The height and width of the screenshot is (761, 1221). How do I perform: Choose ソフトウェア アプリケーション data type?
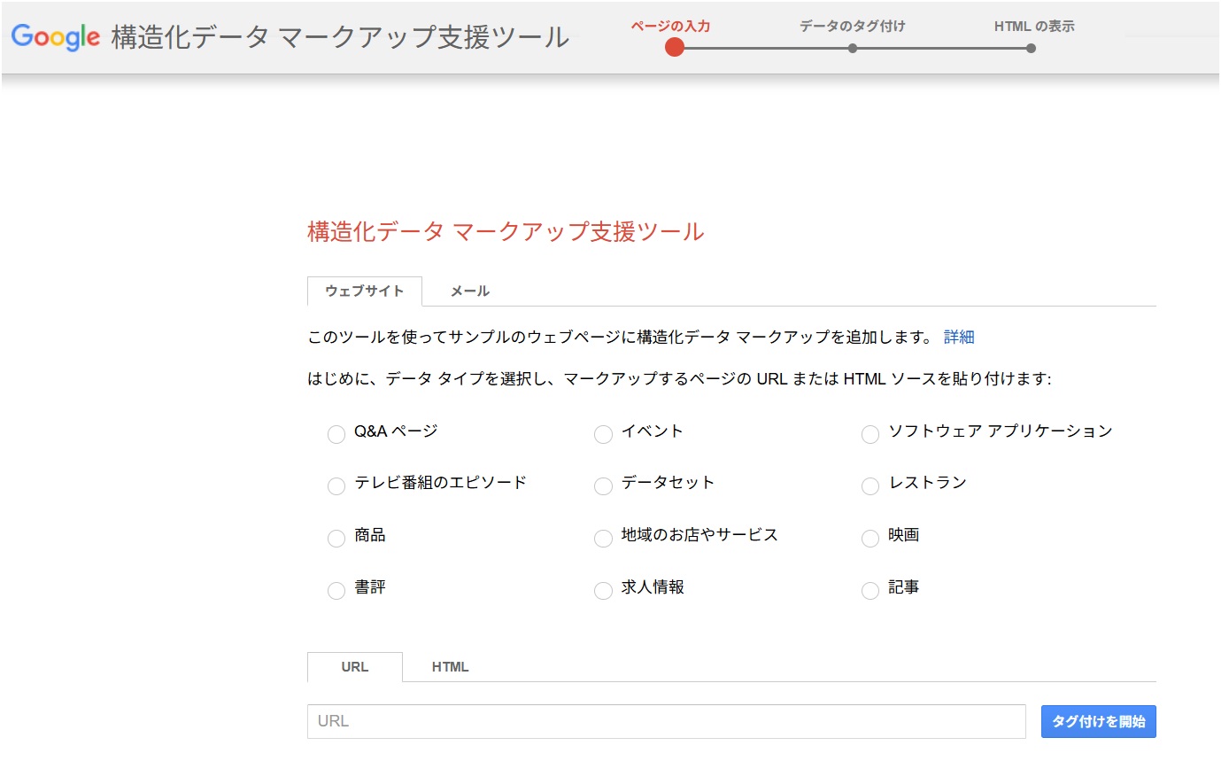870,434
